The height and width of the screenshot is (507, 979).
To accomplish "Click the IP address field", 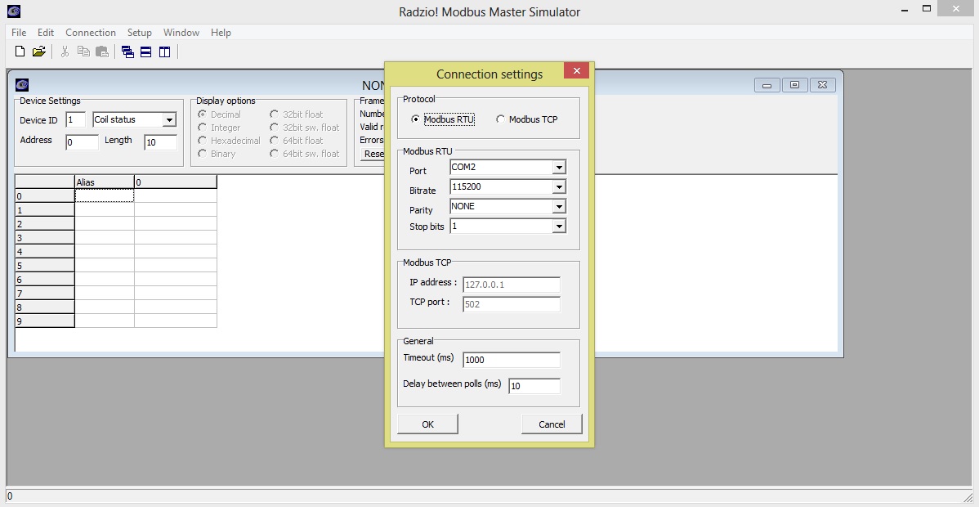I will [512, 285].
